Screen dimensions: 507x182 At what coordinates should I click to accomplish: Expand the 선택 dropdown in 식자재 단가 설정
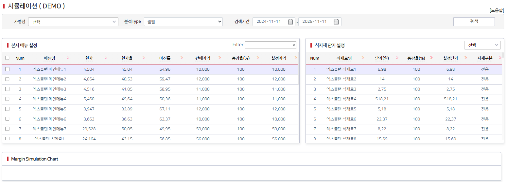coord(482,45)
